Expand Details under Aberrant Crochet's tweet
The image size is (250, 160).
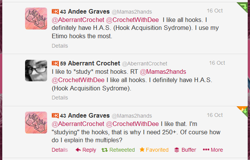click(60, 98)
